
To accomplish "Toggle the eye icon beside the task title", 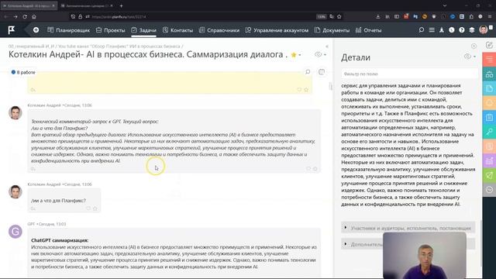I will coord(319,54).
